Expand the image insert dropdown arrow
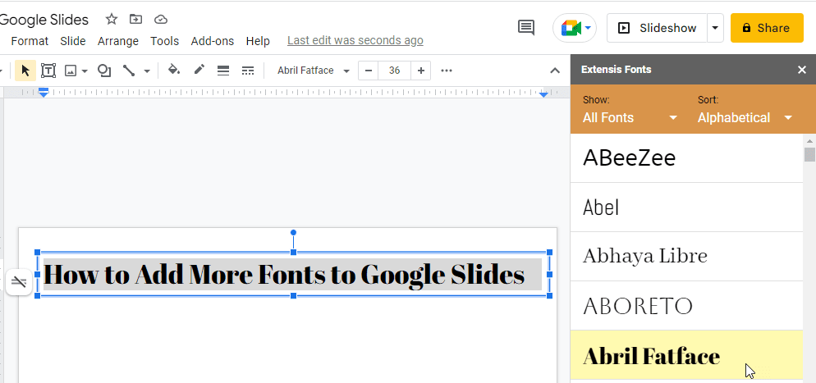This screenshot has width=816, height=383. tap(85, 71)
